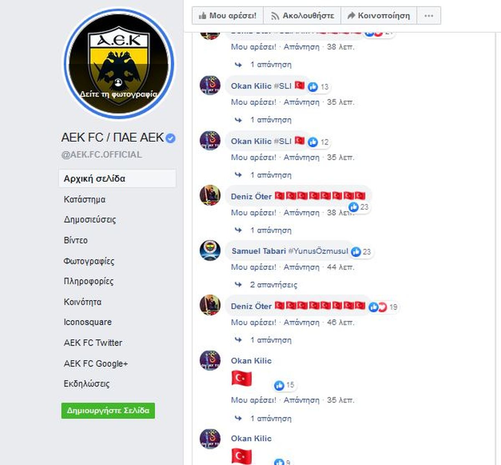Open the Φωτογραφίες sidebar tab
Viewport: 501px width, 465px height.
pos(89,261)
